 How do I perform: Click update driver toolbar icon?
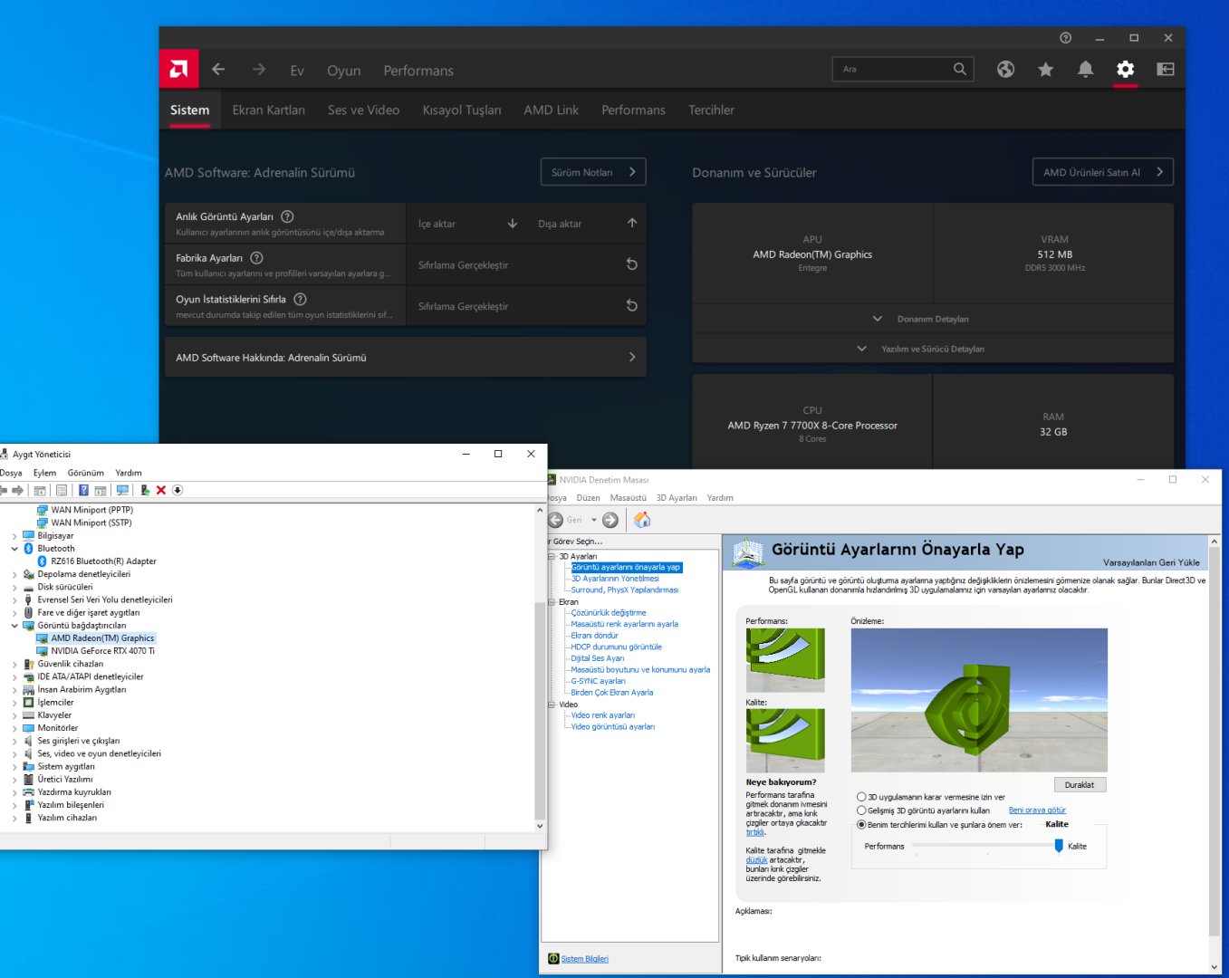pos(145,490)
